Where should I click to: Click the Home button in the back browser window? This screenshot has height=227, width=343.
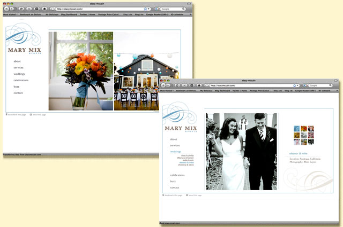44,9
